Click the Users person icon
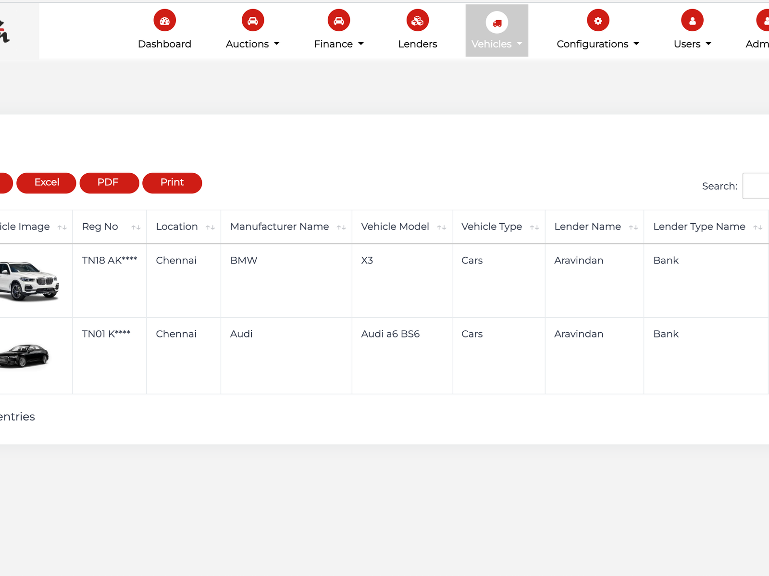The width and height of the screenshot is (769, 576). 692,21
